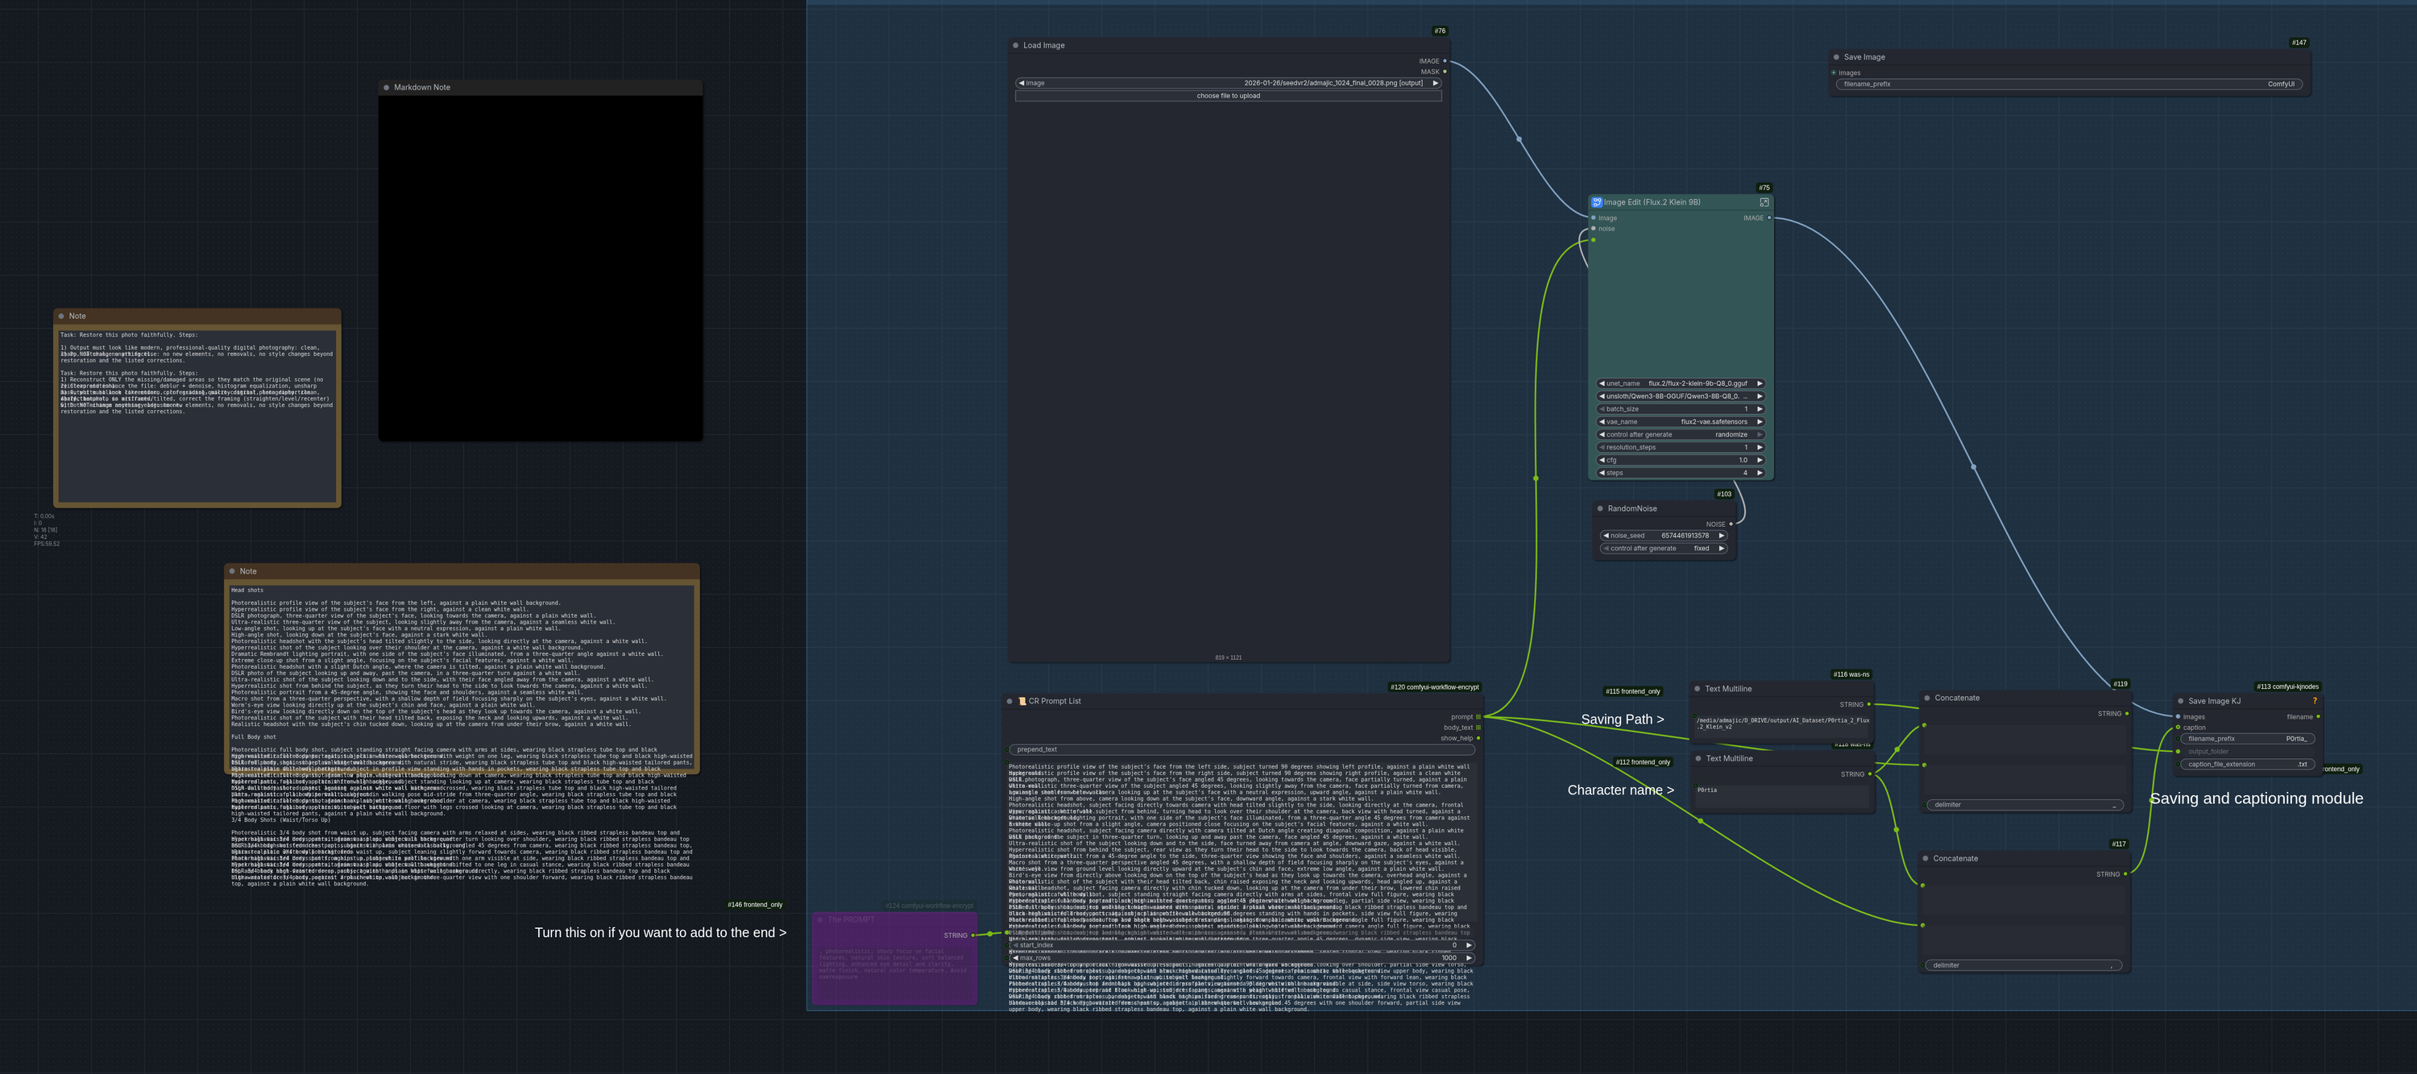This screenshot has width=2417, height=1074.
Task: Collapse the CR Prompt List node dot
Action: click(x=1010, y=702)
